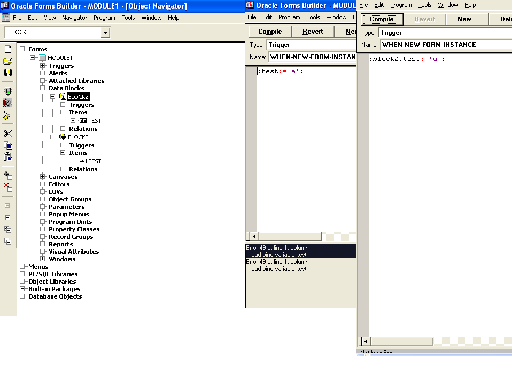
Task: Click the greyed Expand plus icon in the left toolbar
Action: tap(7, 206)
